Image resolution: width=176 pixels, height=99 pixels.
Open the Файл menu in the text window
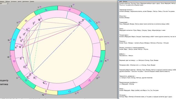click(x=121, y=2)
